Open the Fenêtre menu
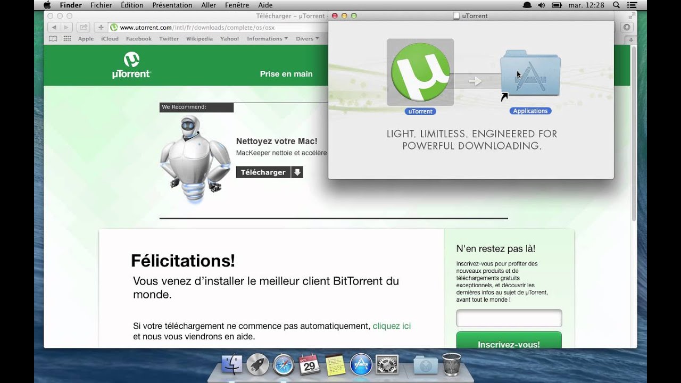The image size is (681, 383). [237, 5]
